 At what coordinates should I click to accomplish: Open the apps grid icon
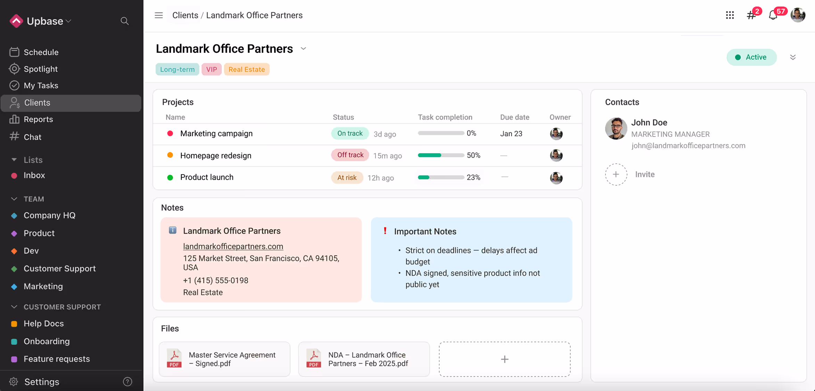coord(730,15)
